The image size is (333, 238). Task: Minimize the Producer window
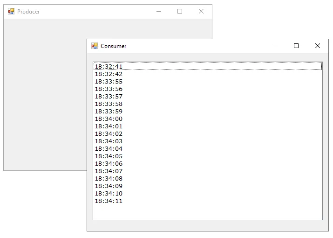pyautogui.click(x=159, y=12)
